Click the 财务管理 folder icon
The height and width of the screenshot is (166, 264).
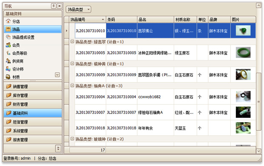click(x=9, y=104)
